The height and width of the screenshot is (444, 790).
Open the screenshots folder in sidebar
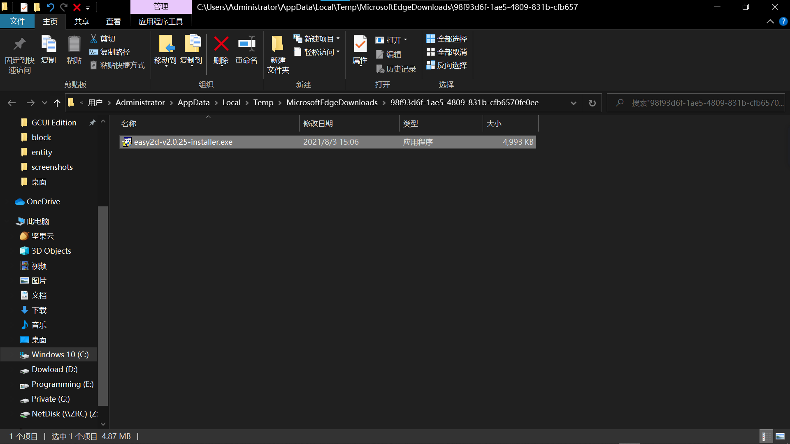[x=46, y=167]
